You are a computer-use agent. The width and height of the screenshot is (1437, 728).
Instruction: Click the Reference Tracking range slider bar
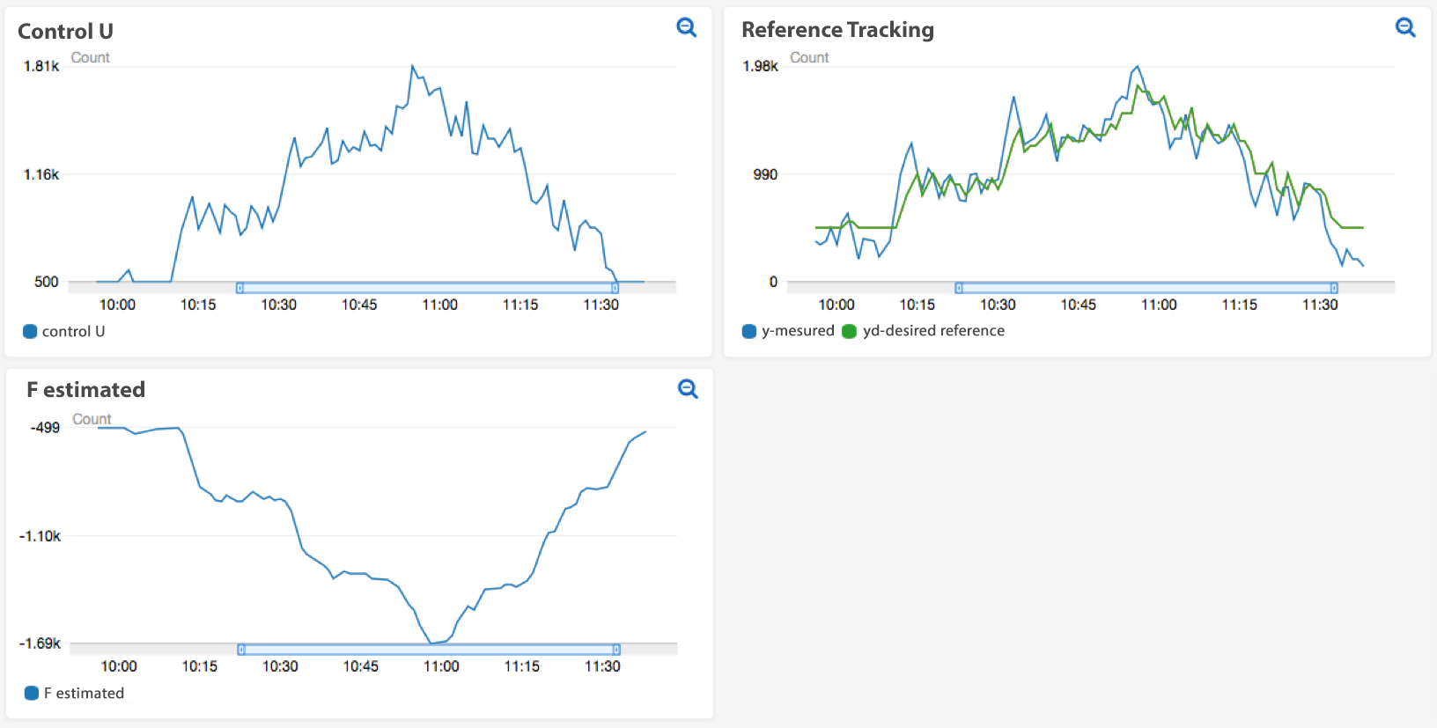(x=1146, y=288)
